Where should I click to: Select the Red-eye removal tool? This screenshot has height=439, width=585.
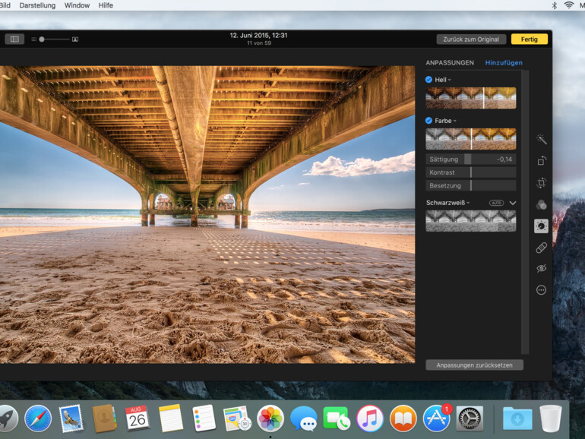542,269
